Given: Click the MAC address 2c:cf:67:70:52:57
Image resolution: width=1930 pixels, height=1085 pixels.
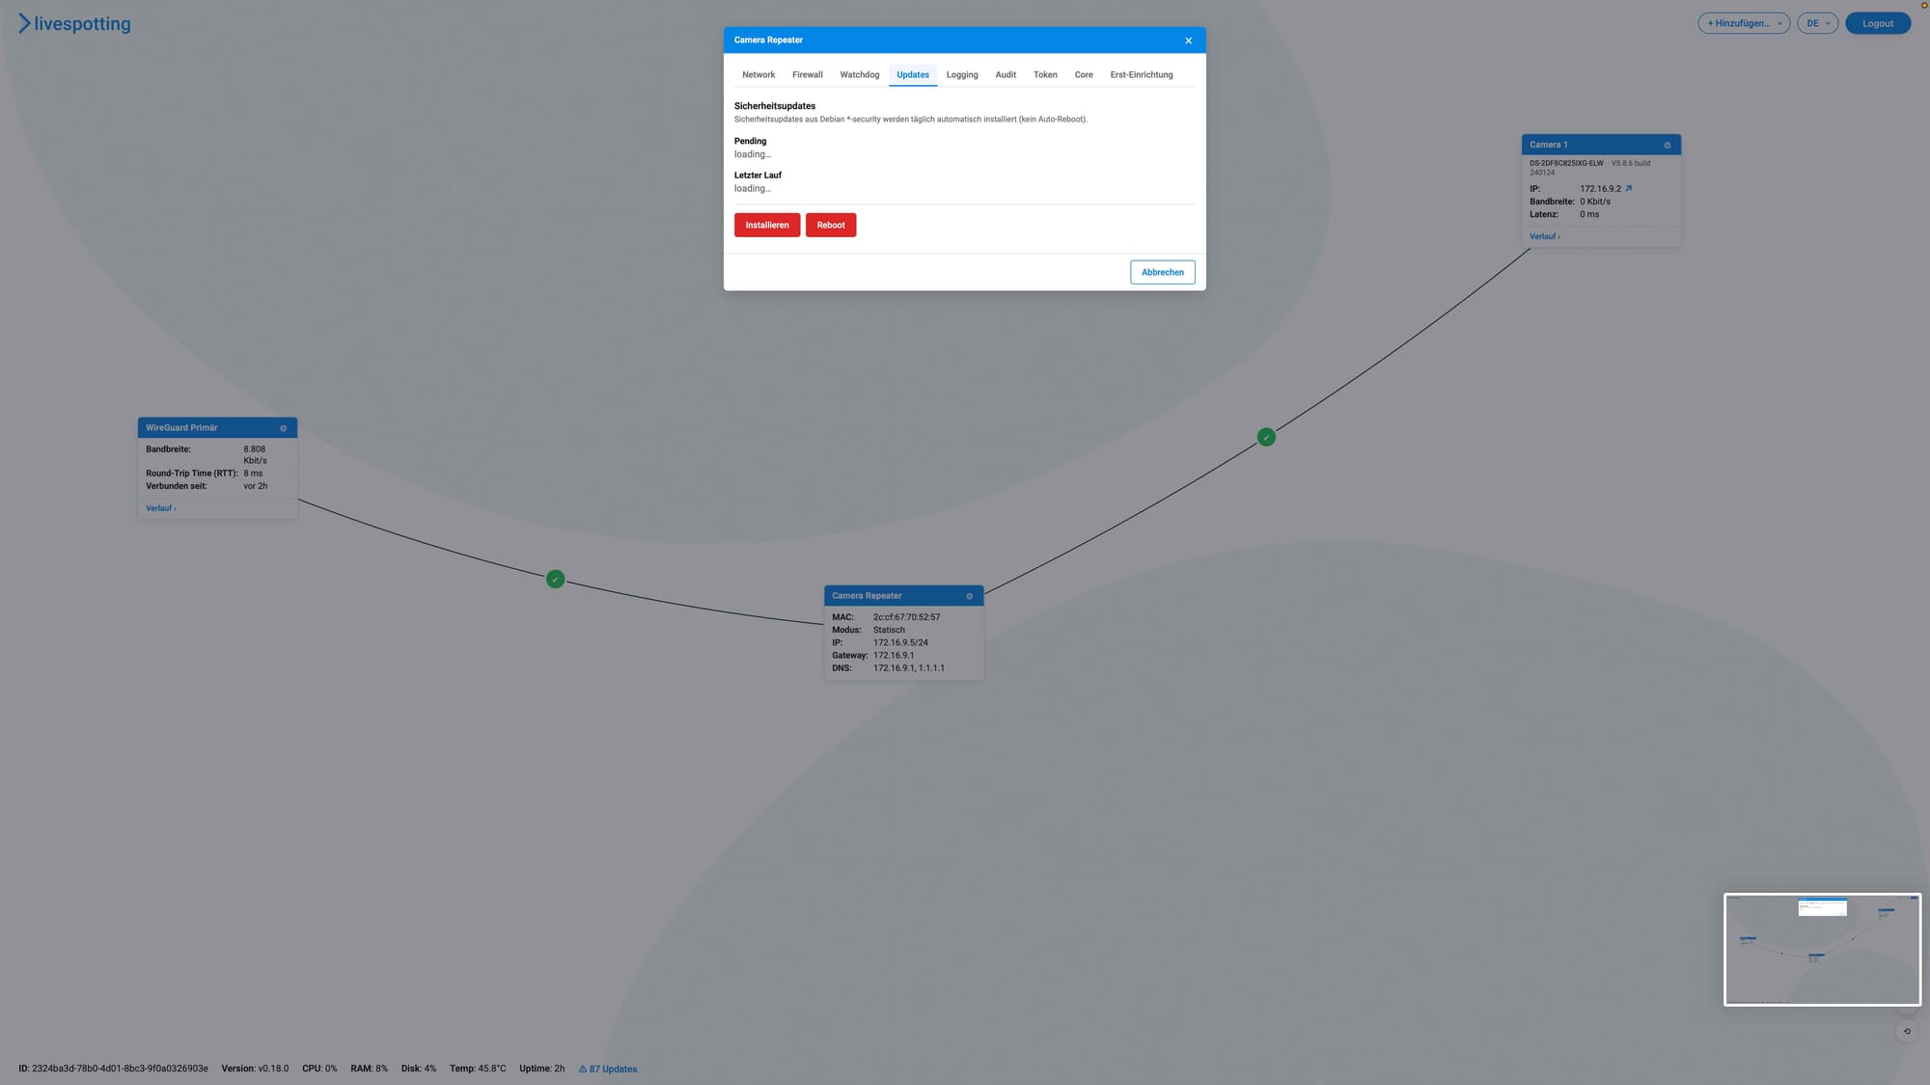Looking at the screenshot, I should point(906,617).
